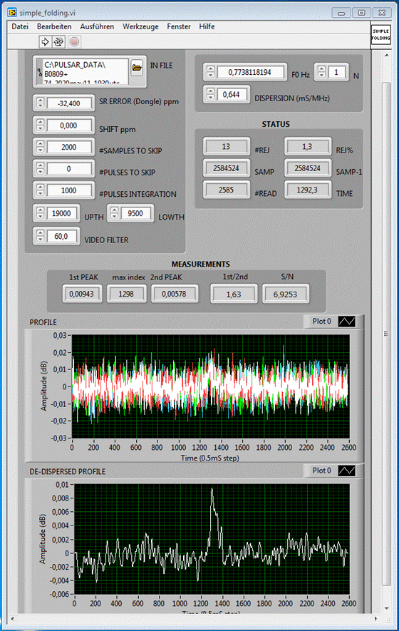Image resolution: width=399 pixels, height=631 pixels.
Task: Click the stepper arrows next to SR ERROR value
Action: coord(40,103)
